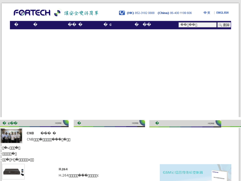Open the third navigation menu item

(75, 25)
